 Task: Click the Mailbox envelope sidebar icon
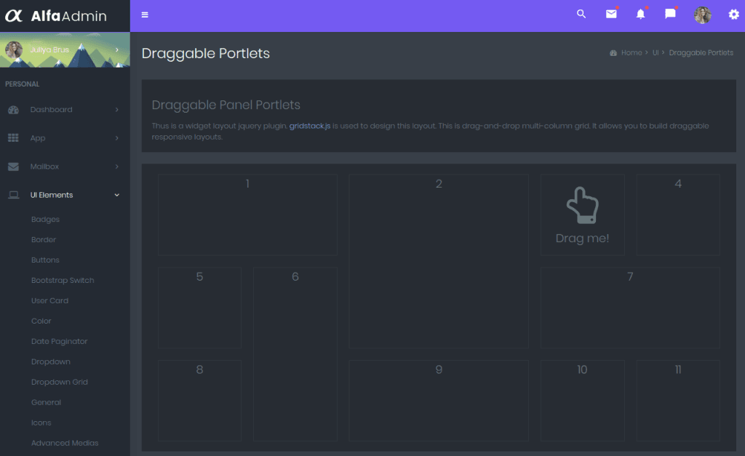(13, 167)
